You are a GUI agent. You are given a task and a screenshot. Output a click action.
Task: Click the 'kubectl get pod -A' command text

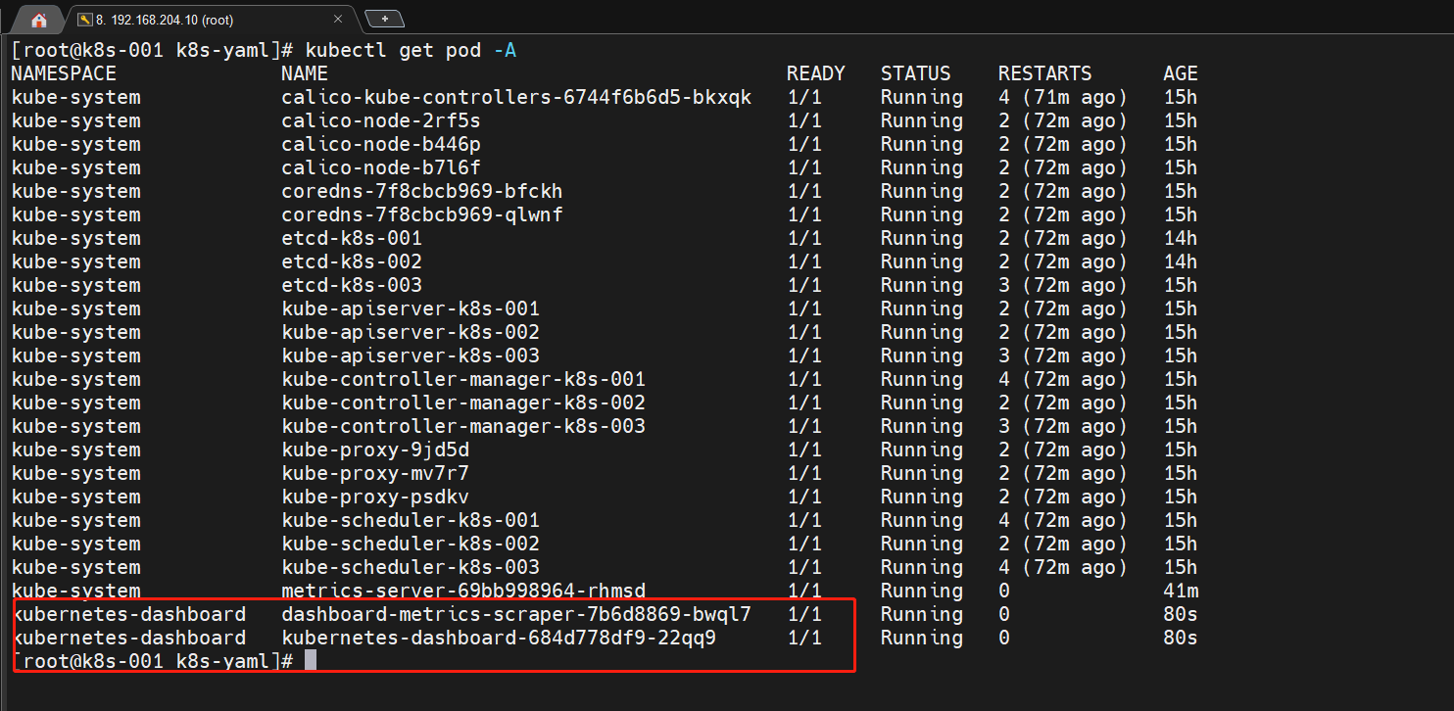pos(411,50)
